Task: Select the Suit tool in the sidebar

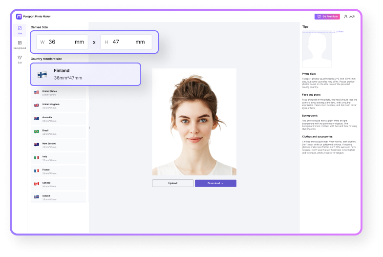Action: pyautogui.click(x=20, y=59)
